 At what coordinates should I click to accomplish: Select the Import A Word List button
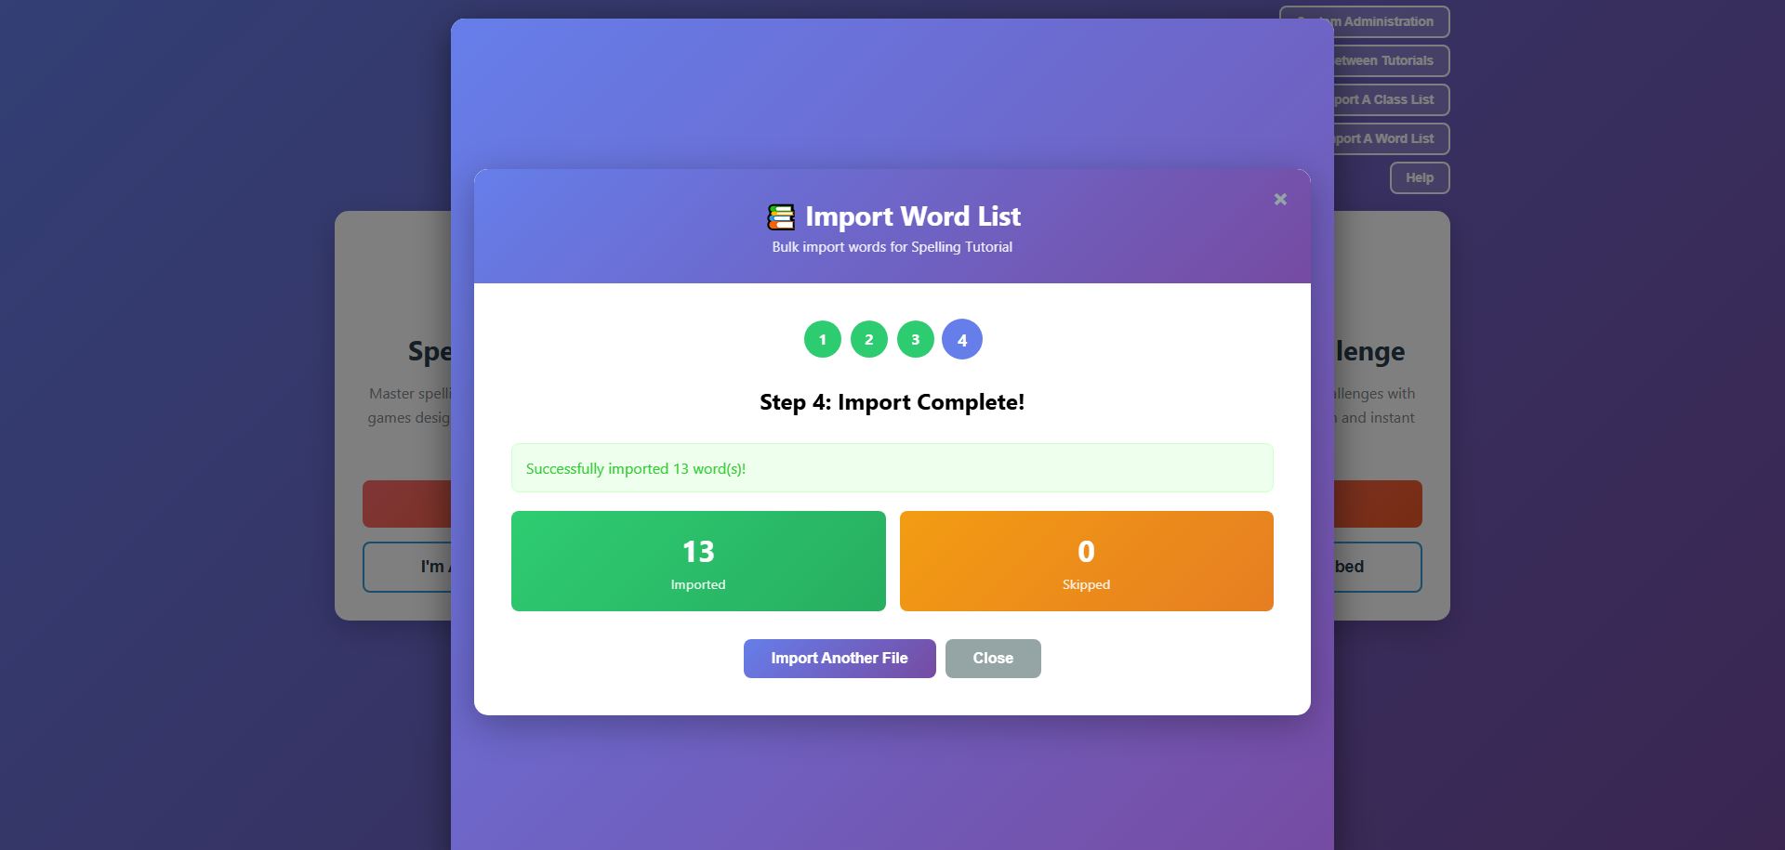1392,138
